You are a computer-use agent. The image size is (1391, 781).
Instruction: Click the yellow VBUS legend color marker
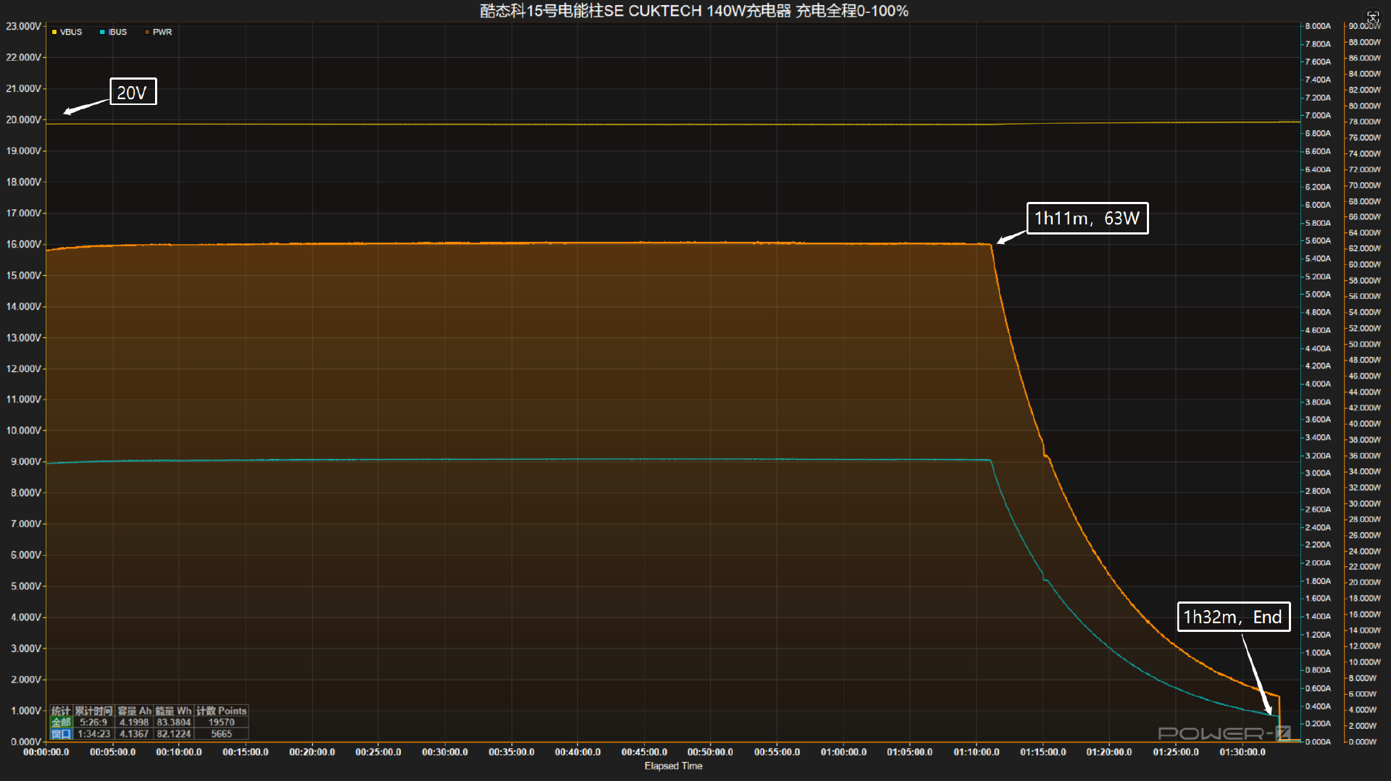[54, 32]
